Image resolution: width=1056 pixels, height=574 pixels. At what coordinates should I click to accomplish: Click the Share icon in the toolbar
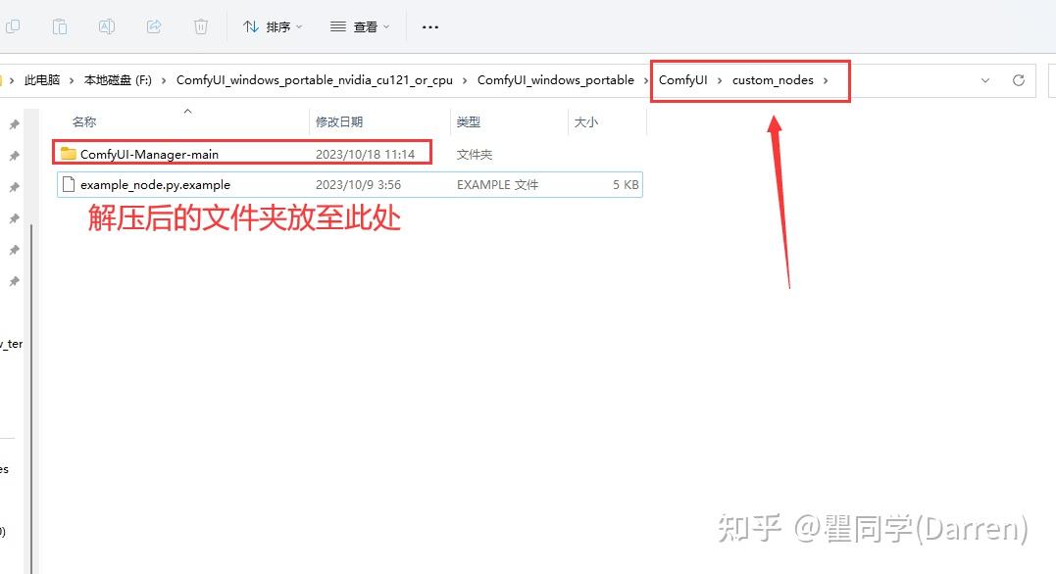(154, 26)
